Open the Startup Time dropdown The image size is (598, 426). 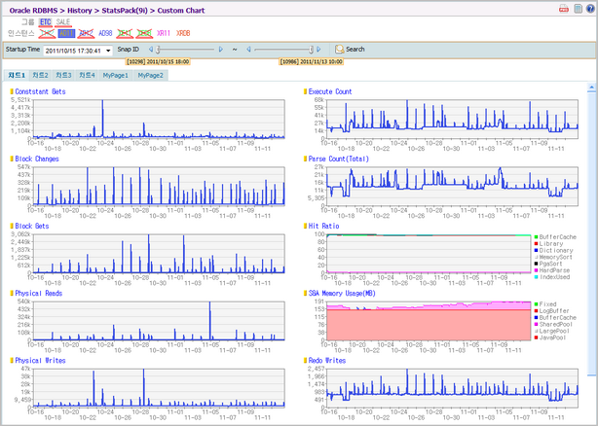(106, 49)
